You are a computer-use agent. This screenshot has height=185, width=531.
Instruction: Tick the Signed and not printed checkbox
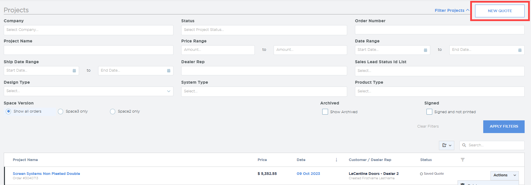pyautogui.click(x=429, y=112)
